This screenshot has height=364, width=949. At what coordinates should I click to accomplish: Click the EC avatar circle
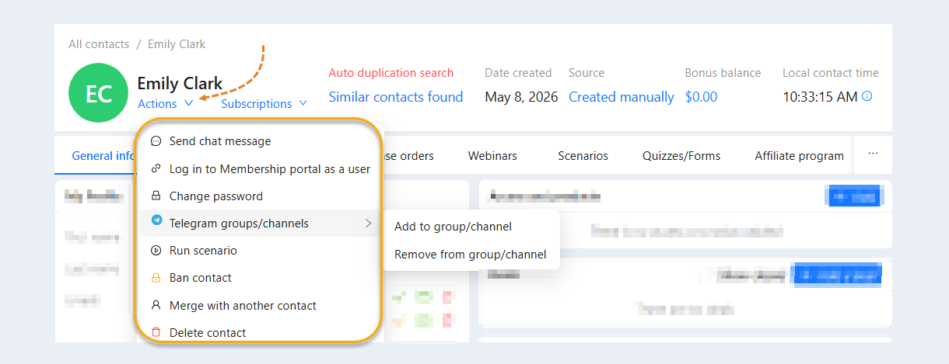pyautogui.click(x=98, y=94)
